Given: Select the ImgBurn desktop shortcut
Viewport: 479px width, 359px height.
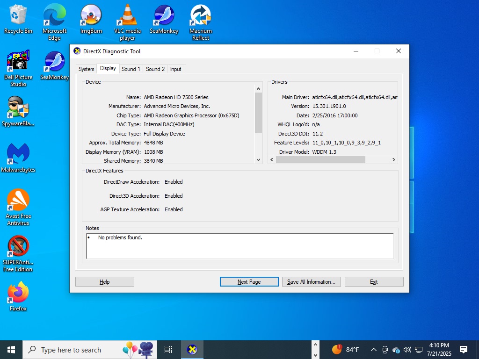Looking at the screenshot, I should tap(91, 19).
